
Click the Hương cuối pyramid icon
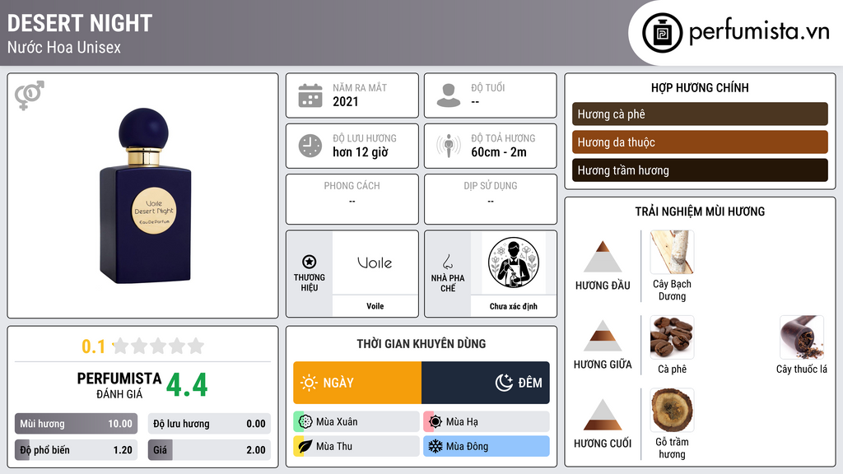(603, 415)
